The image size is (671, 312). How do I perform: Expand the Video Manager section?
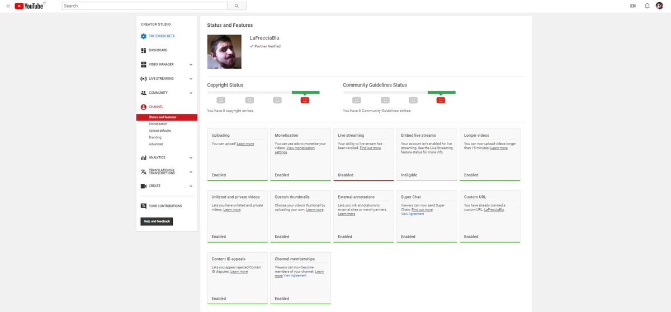click(x=191, y=65)
